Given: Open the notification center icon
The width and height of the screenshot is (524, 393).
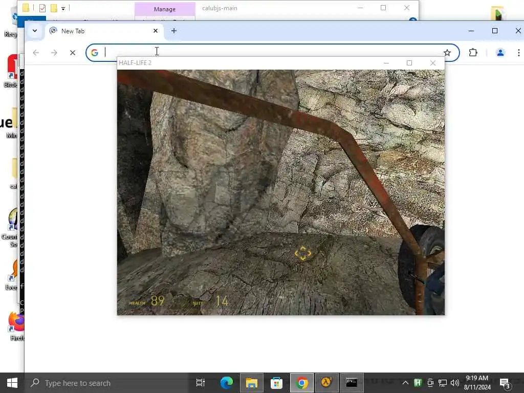Looking at the screenshot, I should coord(505,383).
